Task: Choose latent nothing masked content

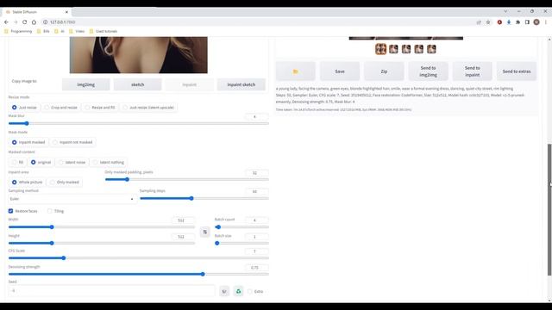Action: point(109,162)
